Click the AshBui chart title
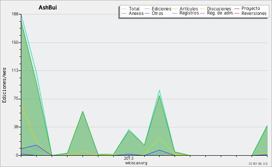Viewport: 272px width, 167px height. tap(48, 8)
